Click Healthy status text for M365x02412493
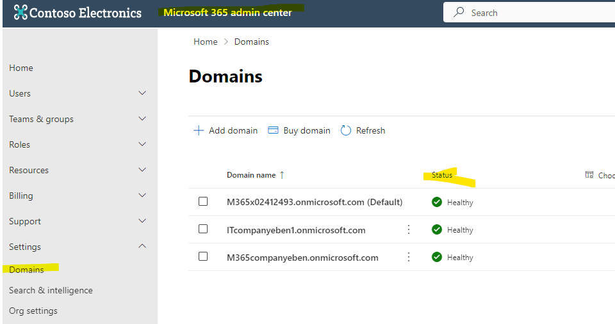This screenshot has height=324, width=615. [x=460, y=203]
